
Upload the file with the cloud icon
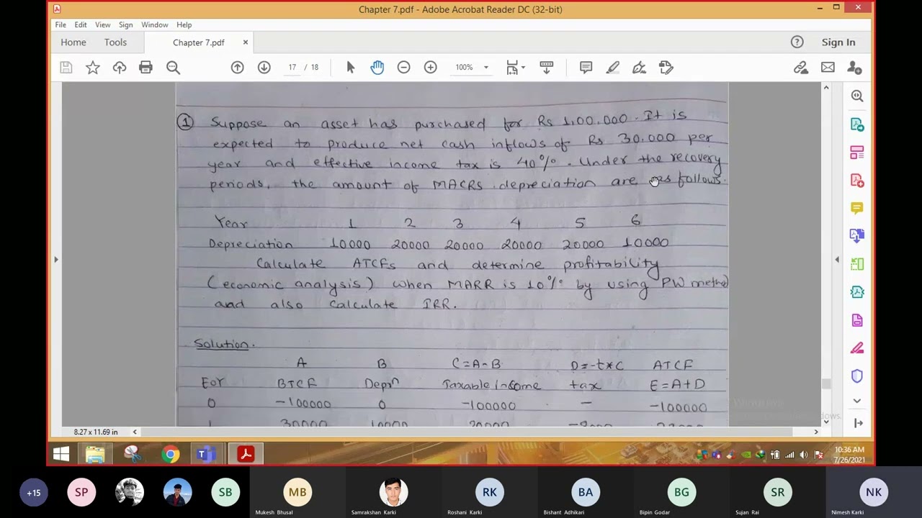coord(120,68)
